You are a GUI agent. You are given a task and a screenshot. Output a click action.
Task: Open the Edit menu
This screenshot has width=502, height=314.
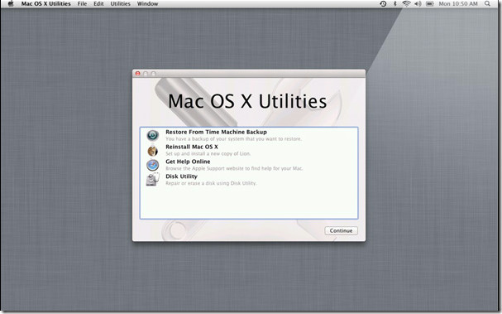tap(98, 3)
